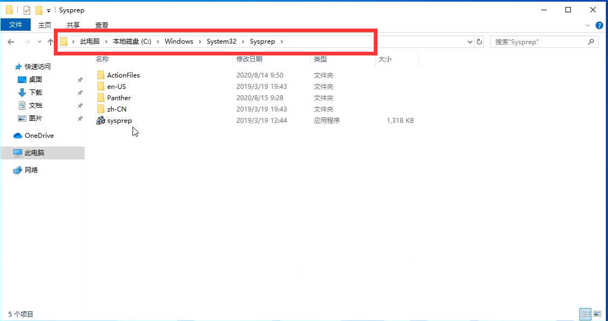Open the recent locations dropdown arrow
The height and width of the screenshot is (321, 608).
pyautogui.click(x=39, y=42)
